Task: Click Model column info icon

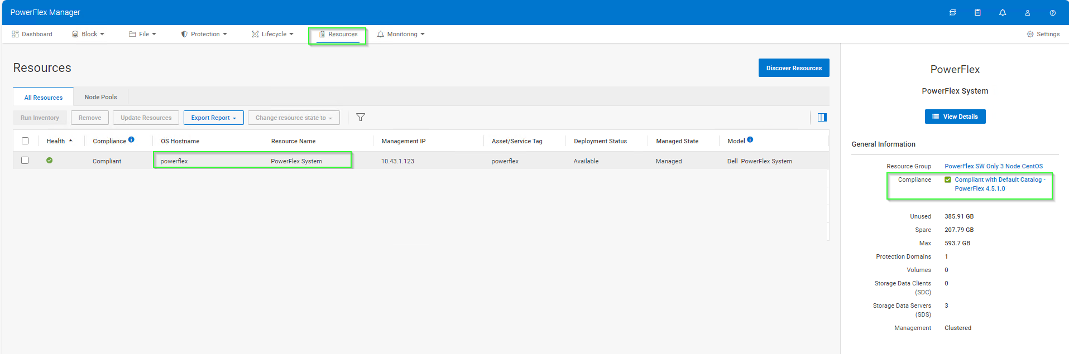Action: (x=750, y=140)
